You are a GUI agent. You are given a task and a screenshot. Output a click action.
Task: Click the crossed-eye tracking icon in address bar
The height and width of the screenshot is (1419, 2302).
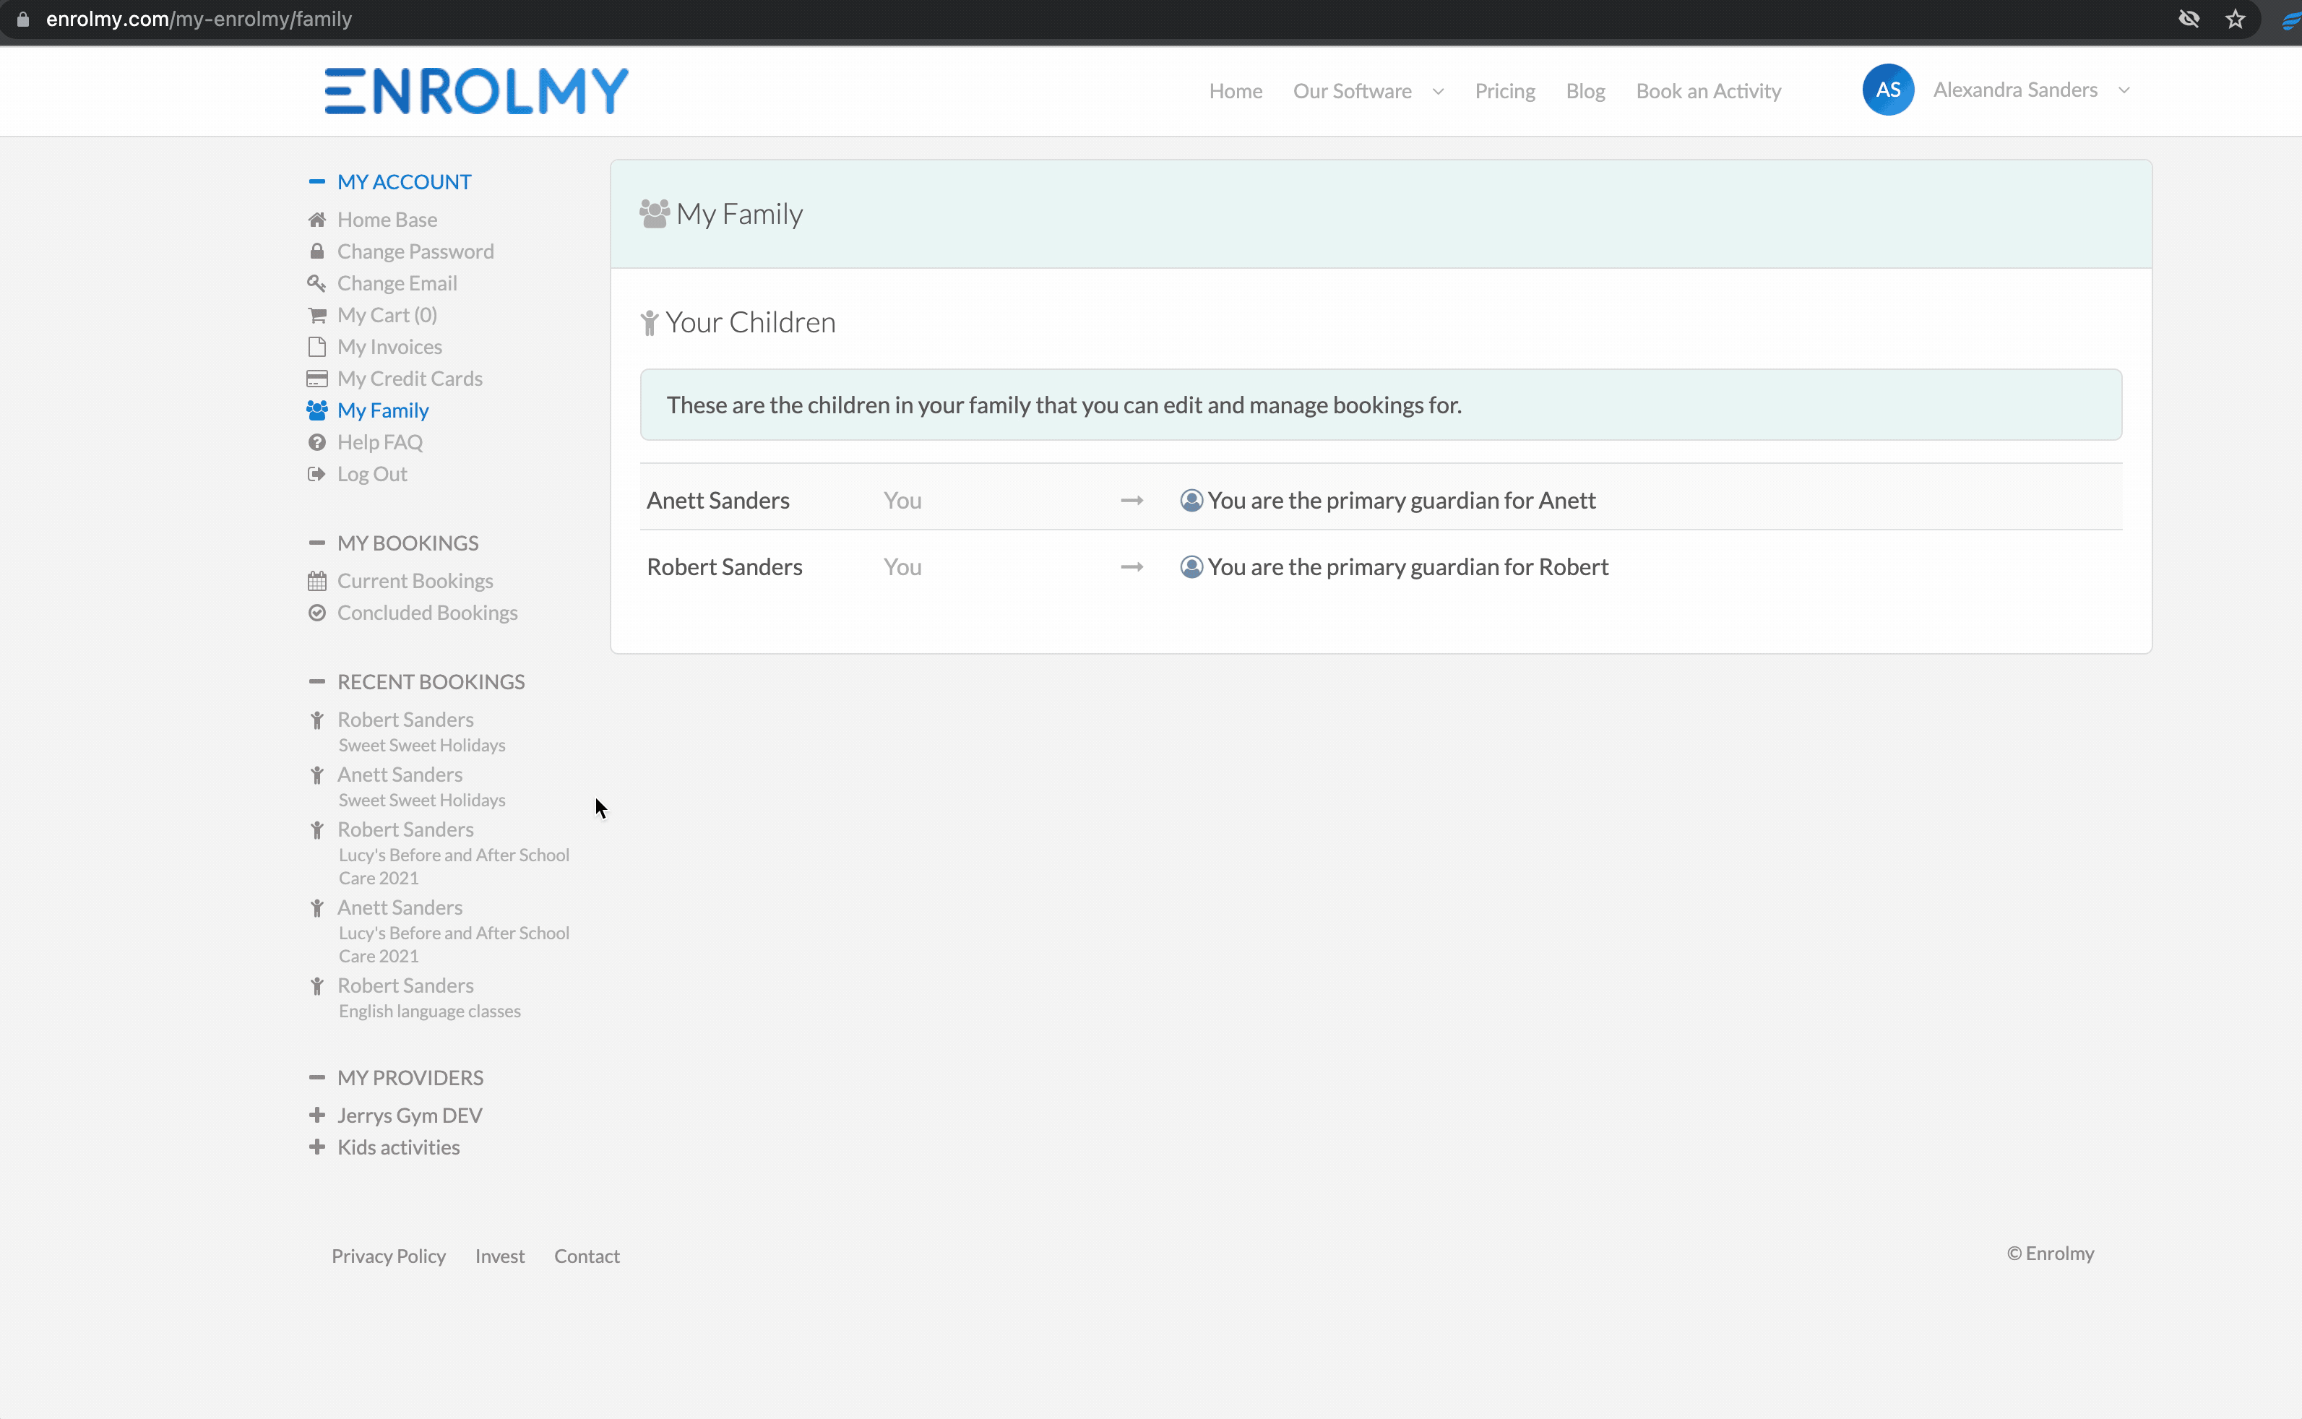click(x=2189, y=19)
